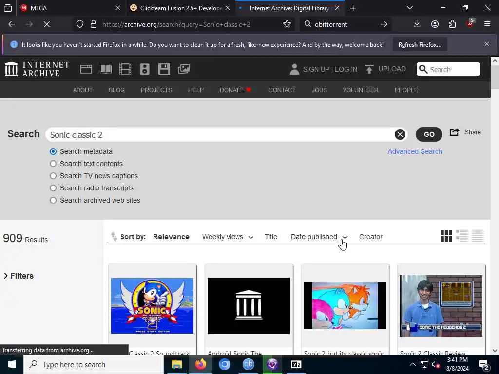Sort results by Relevance

(171, 237)
